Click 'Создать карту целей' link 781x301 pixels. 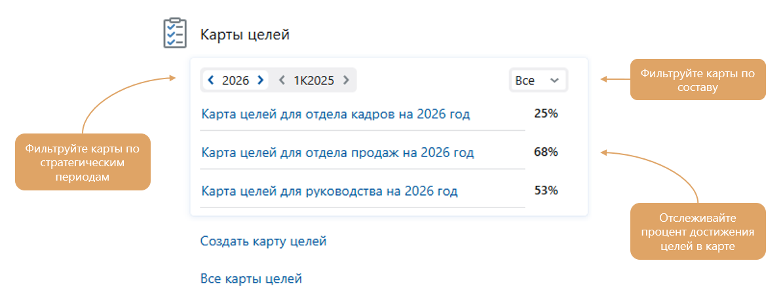263,242
